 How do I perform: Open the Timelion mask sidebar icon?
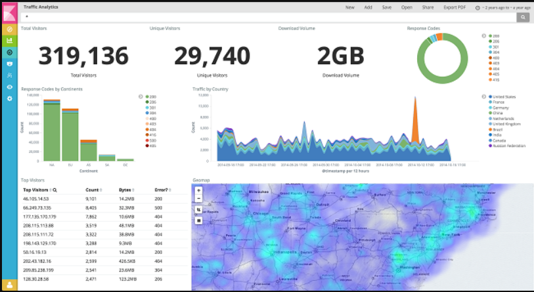pyautogui.click(x=10, y=64)
